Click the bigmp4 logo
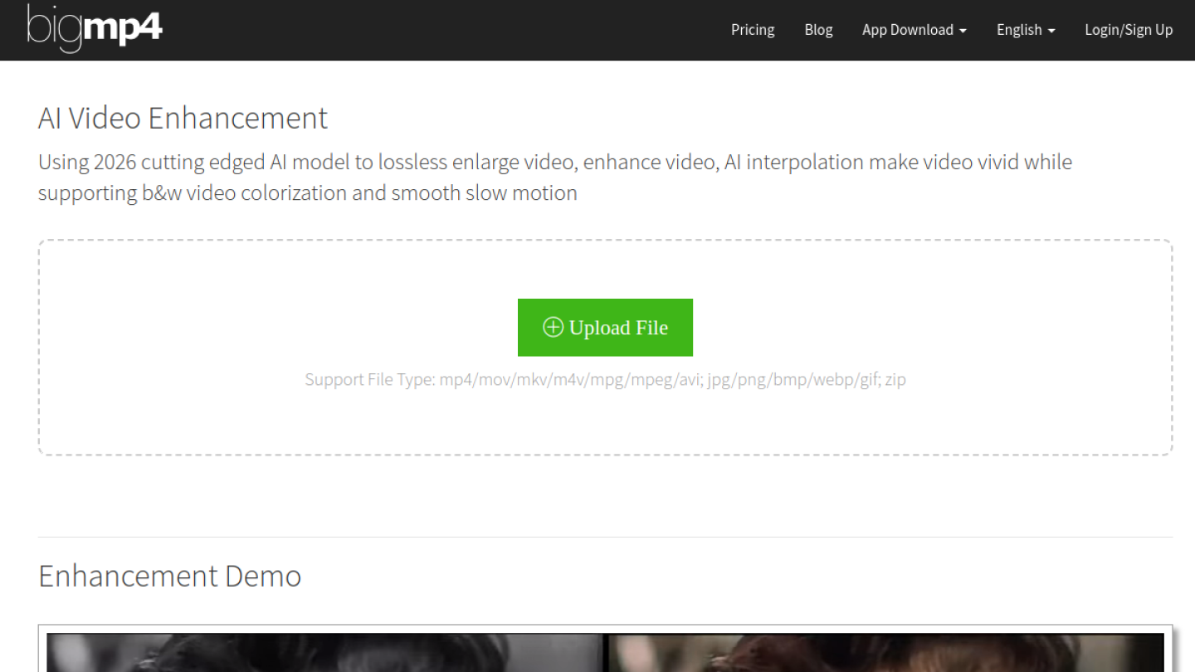This screenshot has height=672, width=1195. (95, 28)
